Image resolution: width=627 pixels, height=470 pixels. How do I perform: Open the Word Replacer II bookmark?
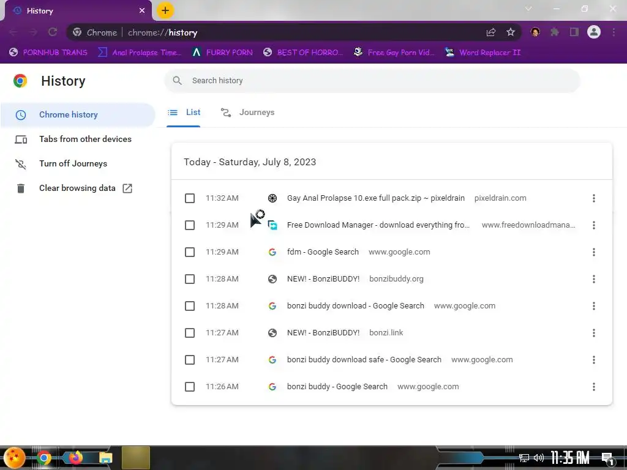[482, 53]
